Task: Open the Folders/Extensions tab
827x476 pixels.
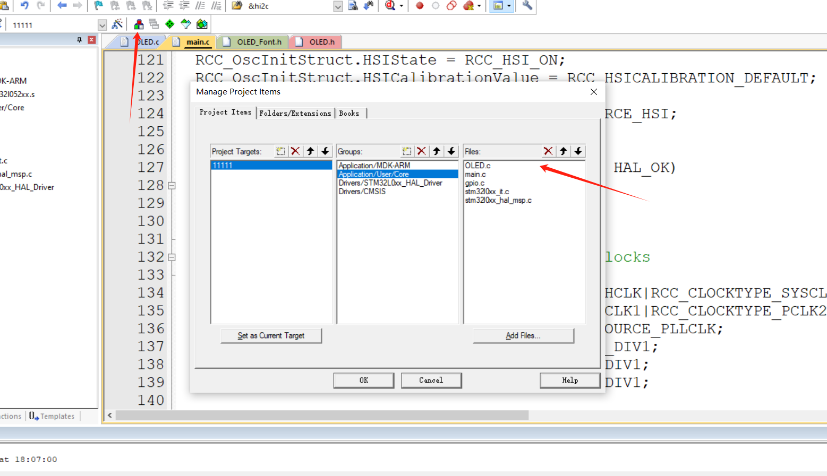Action: pyautogui.click(x=295, y=113)
